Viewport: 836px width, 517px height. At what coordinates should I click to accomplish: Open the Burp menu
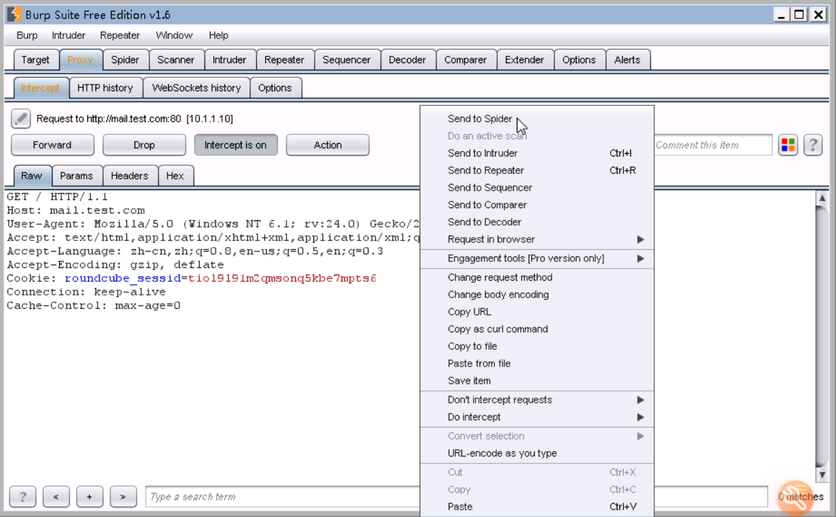[x=27, y=36]
